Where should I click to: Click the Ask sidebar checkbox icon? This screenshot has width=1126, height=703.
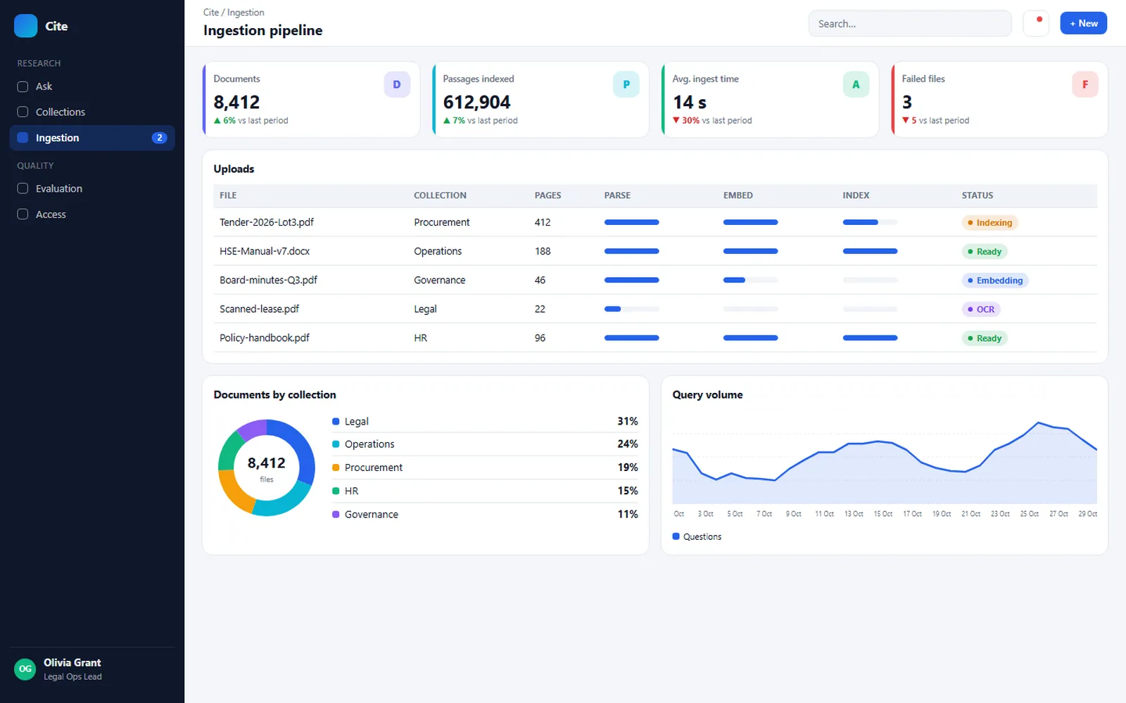(23, 86)
